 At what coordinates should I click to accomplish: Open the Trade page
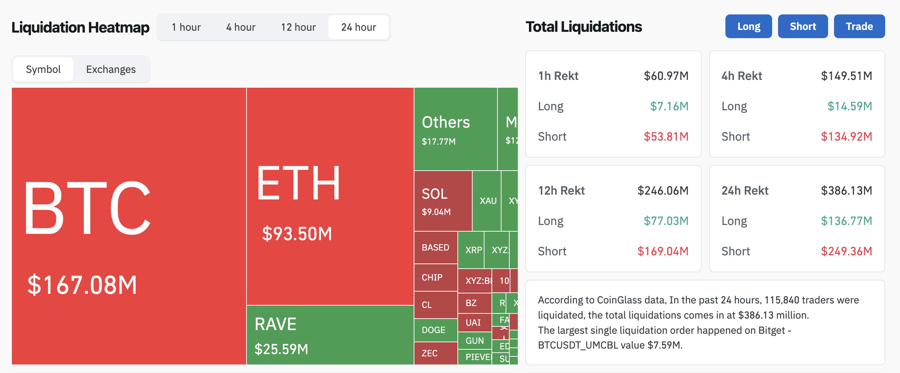coord(859,26)
